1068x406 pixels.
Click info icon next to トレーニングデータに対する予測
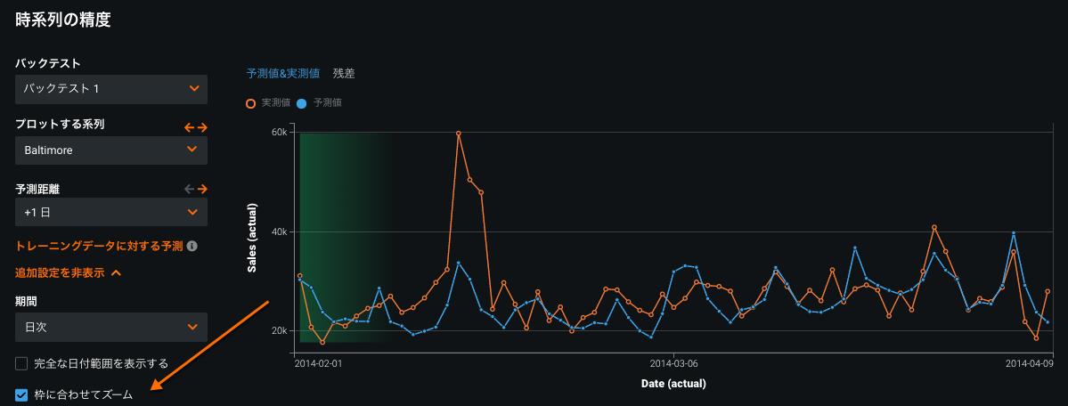point(192,247)
